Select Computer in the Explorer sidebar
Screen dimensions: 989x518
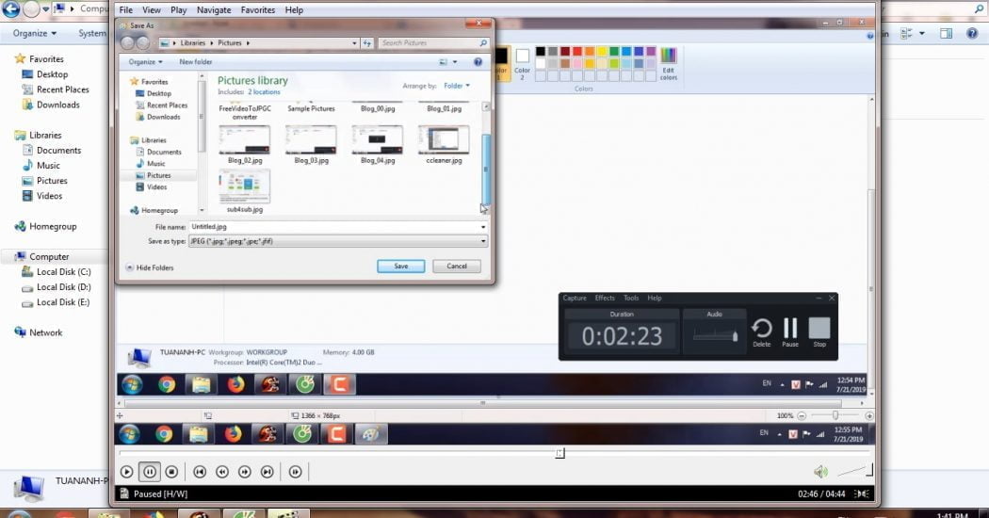[49, 257]
